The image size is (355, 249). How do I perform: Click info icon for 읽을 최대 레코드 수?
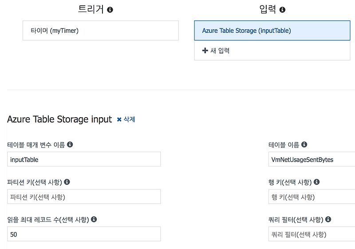tap(94, 219)
